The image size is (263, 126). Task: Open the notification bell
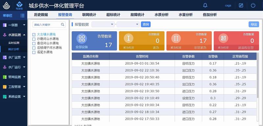(x=205, y=5)
